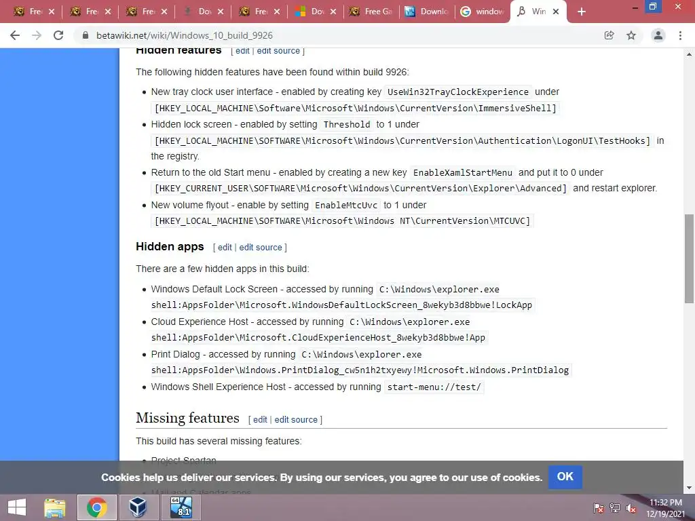
Task: Open File Explorer from taskbar
Action: [x=55, y=507]
